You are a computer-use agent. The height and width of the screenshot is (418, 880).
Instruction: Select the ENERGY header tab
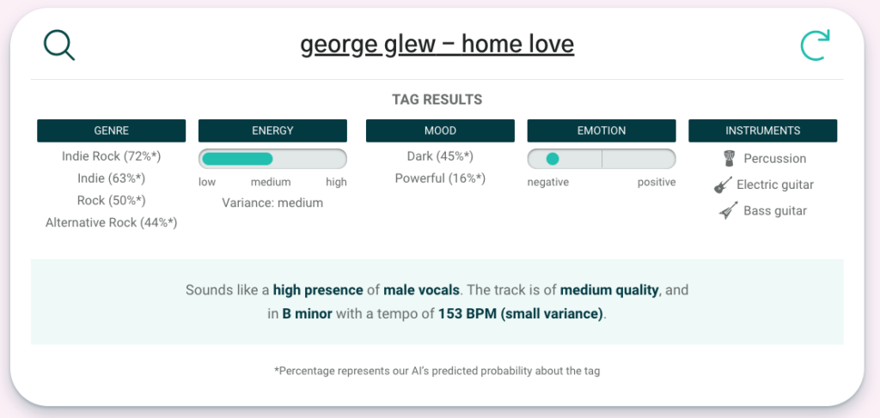[x=272, y=130]
